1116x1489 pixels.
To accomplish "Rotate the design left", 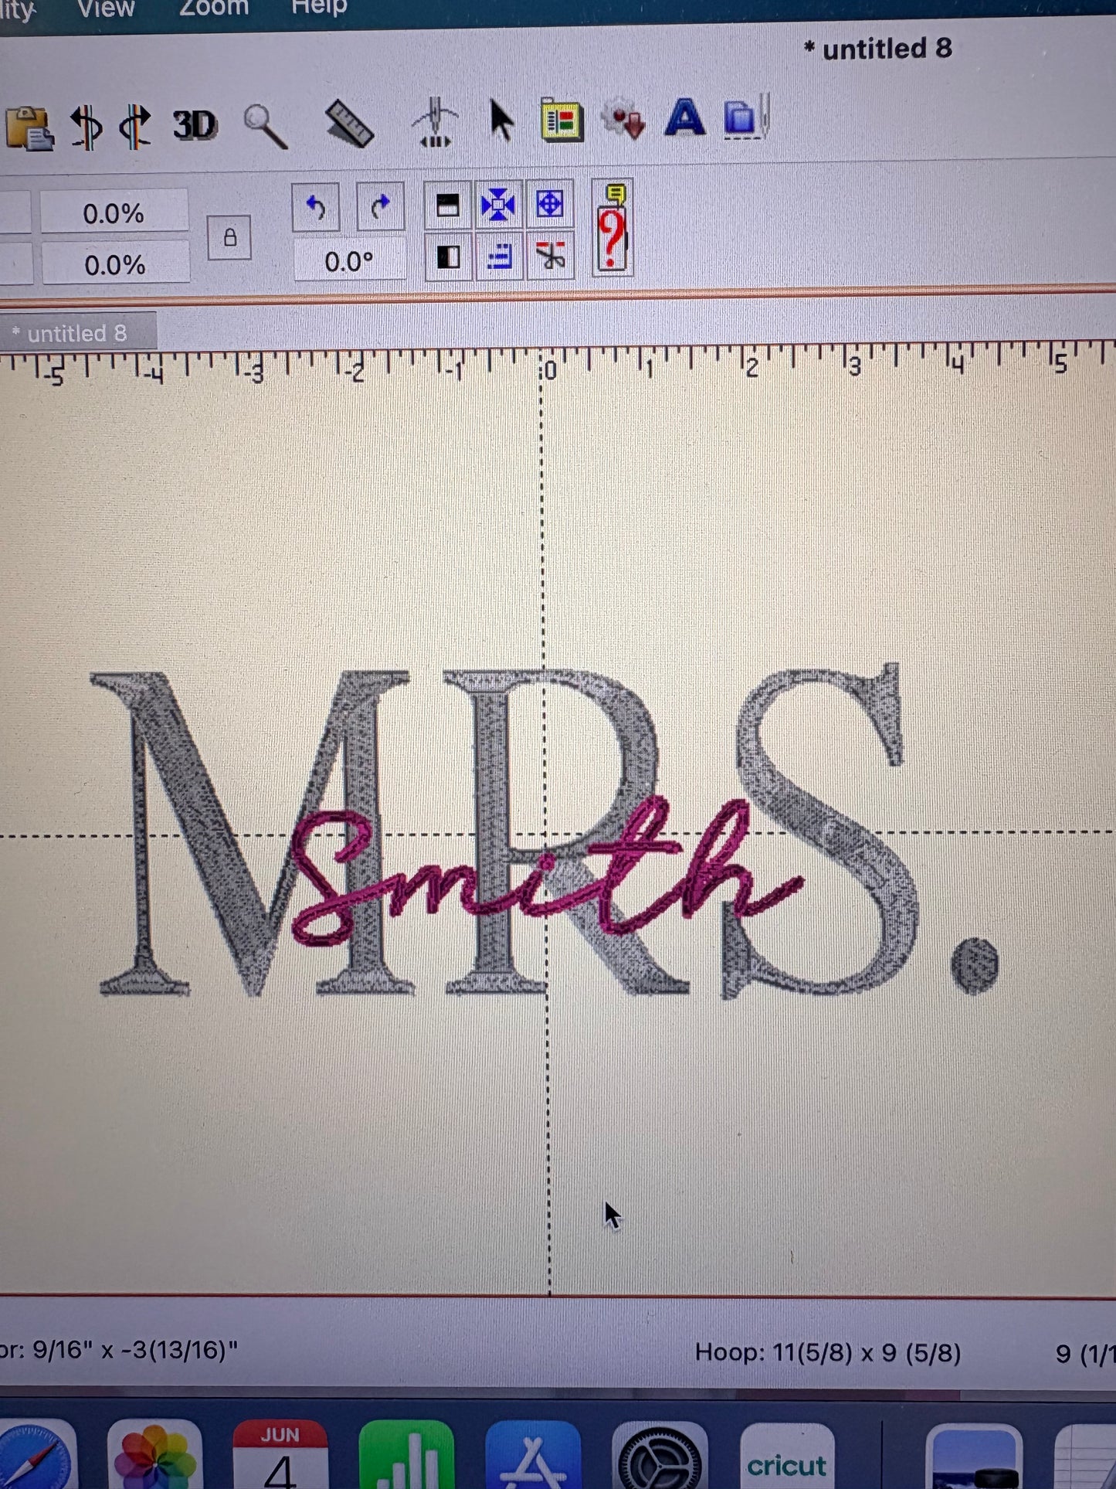I will coord(315,207).
